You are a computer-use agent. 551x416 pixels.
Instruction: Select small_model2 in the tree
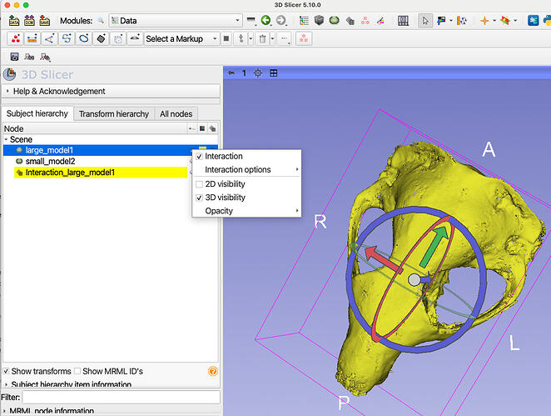[x=50, y=161]
